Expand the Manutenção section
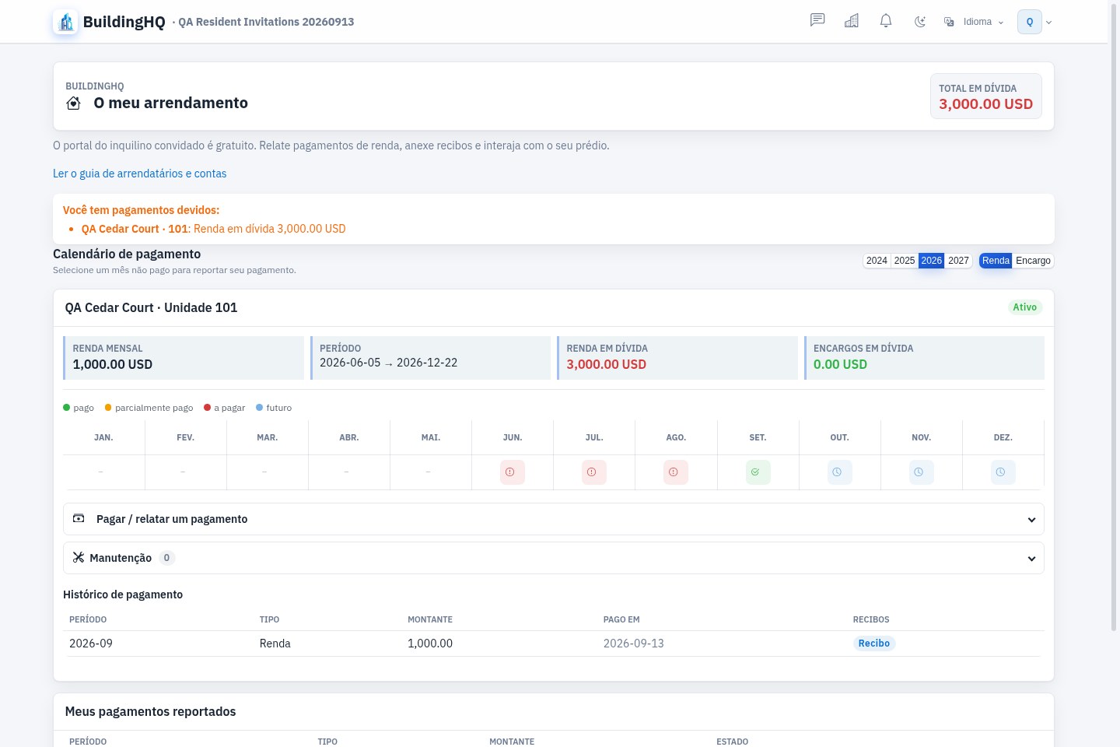The height and width of the screenshot is (747, 1120). 553,558
